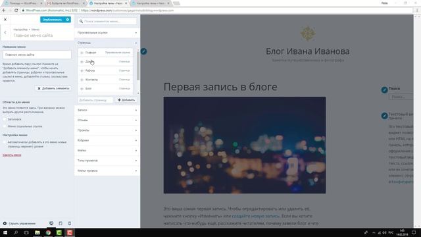Open the Windows Start menu

click(x=5, y=232)
